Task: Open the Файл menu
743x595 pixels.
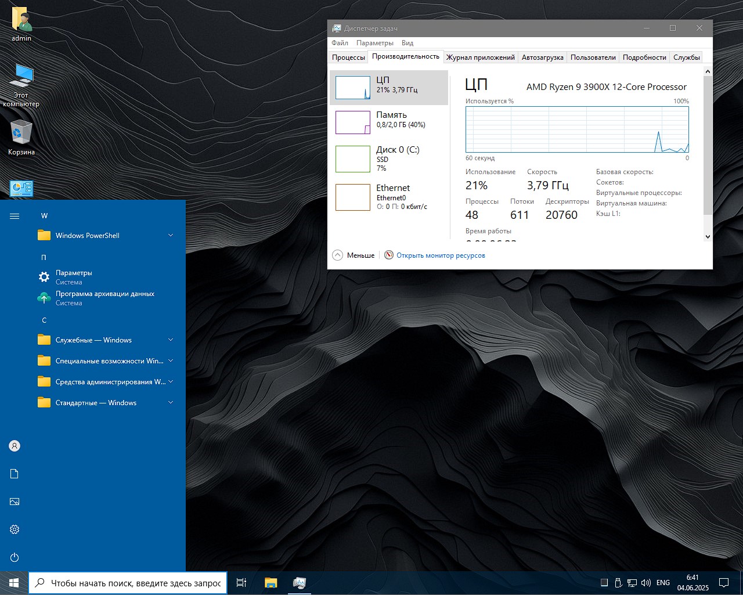Action: (340, 43)
